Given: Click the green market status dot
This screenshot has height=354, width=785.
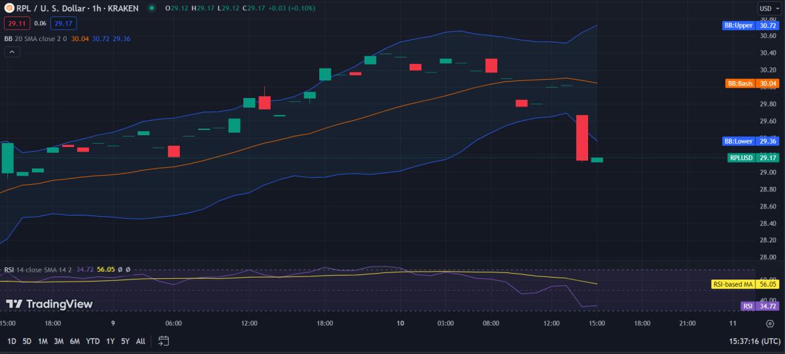Looking at the screenshot, I should click(x=152, y=8).
